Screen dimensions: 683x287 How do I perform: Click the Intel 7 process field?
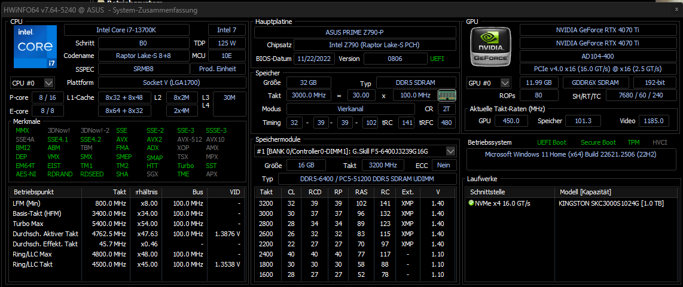227,30
